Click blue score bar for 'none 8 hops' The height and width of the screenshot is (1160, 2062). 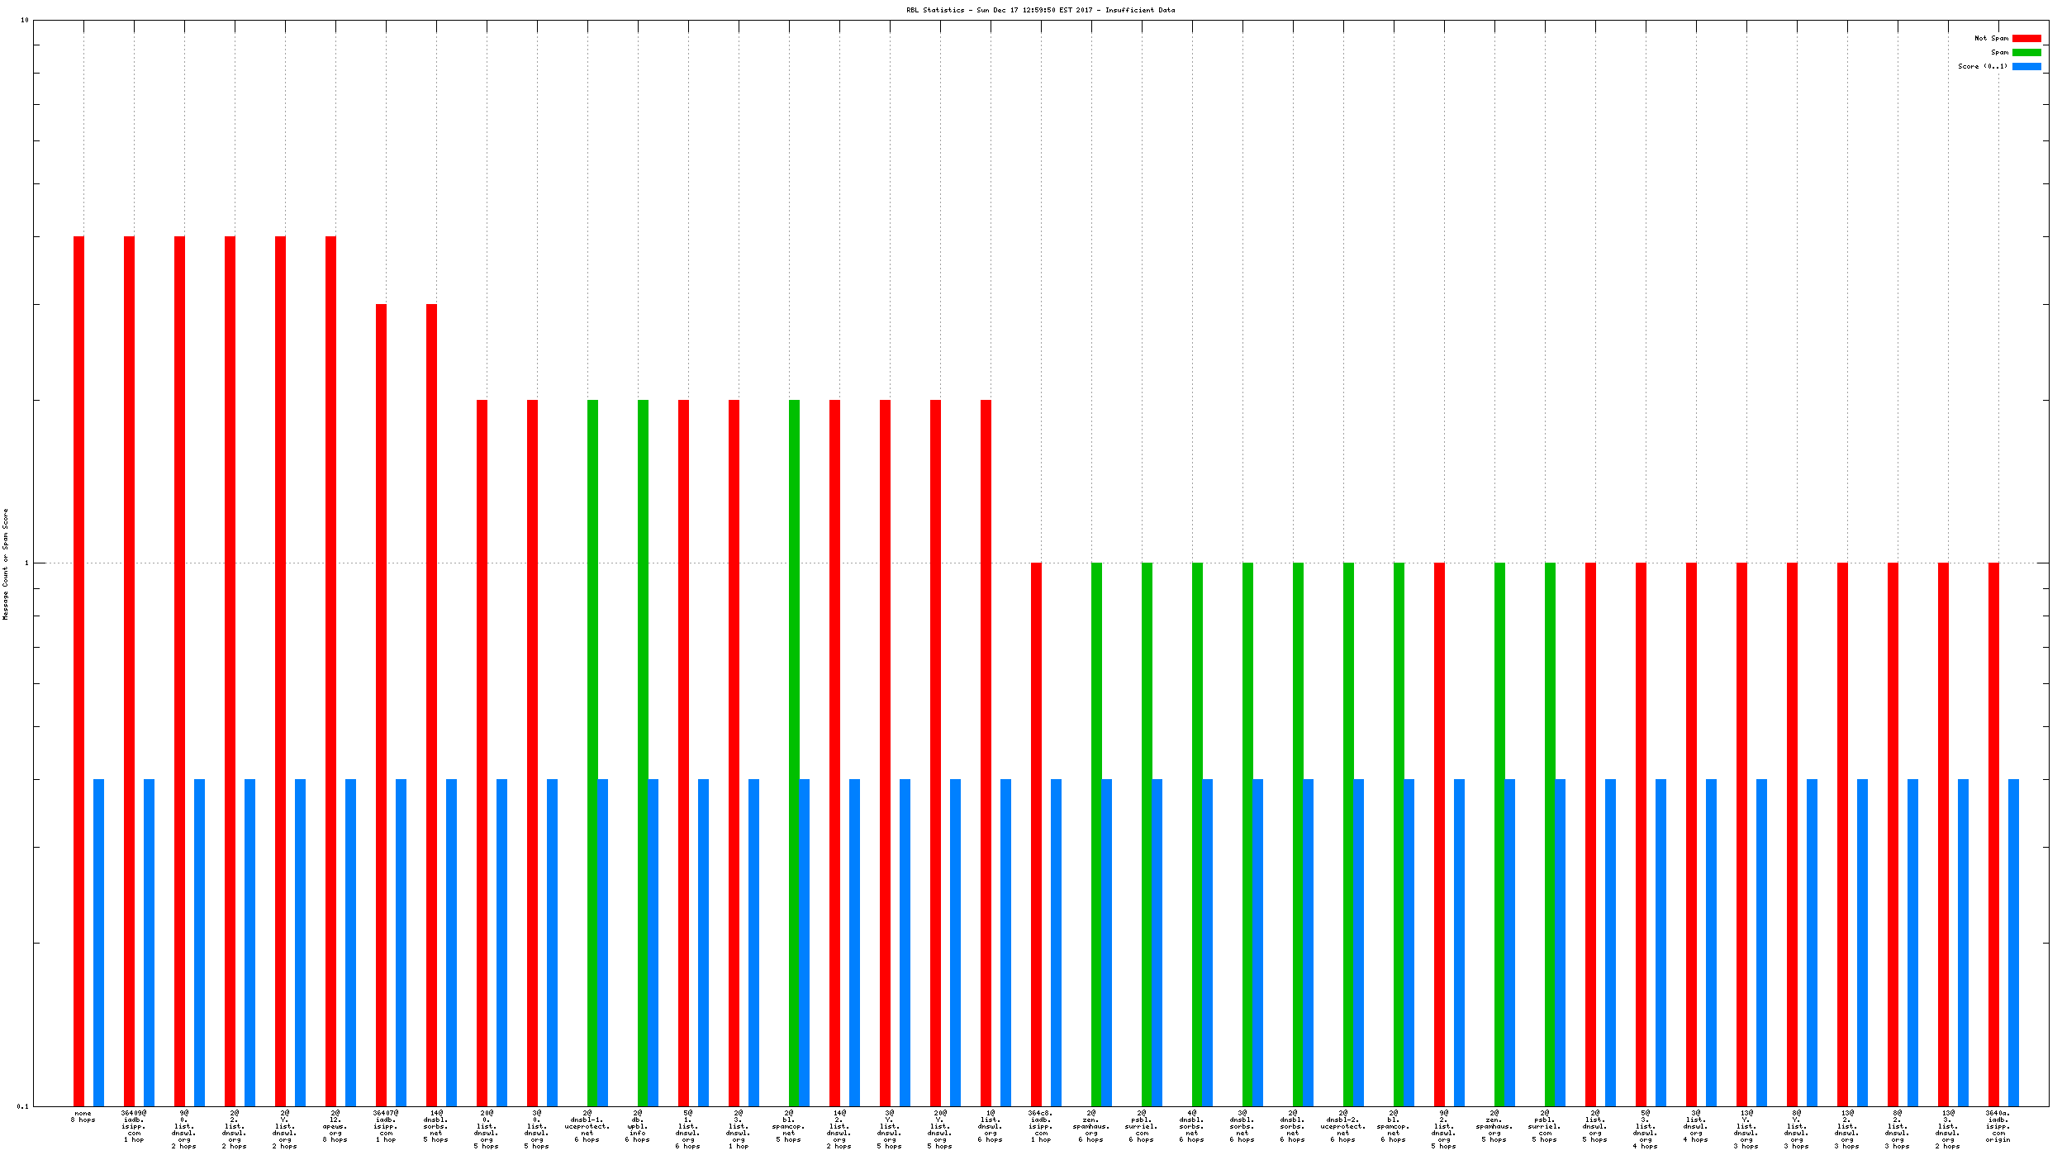98,942
